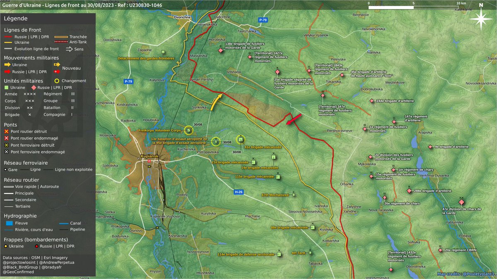This screenshot has height=279, width=497.
Task: Click the map title with reference U230830-1046
Action: click(x=82, y=5)
